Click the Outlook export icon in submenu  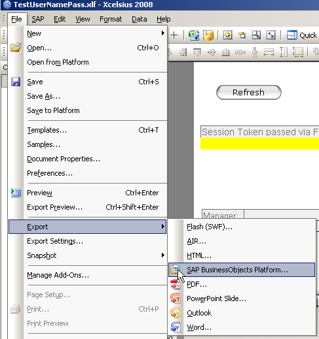[175, 313]
